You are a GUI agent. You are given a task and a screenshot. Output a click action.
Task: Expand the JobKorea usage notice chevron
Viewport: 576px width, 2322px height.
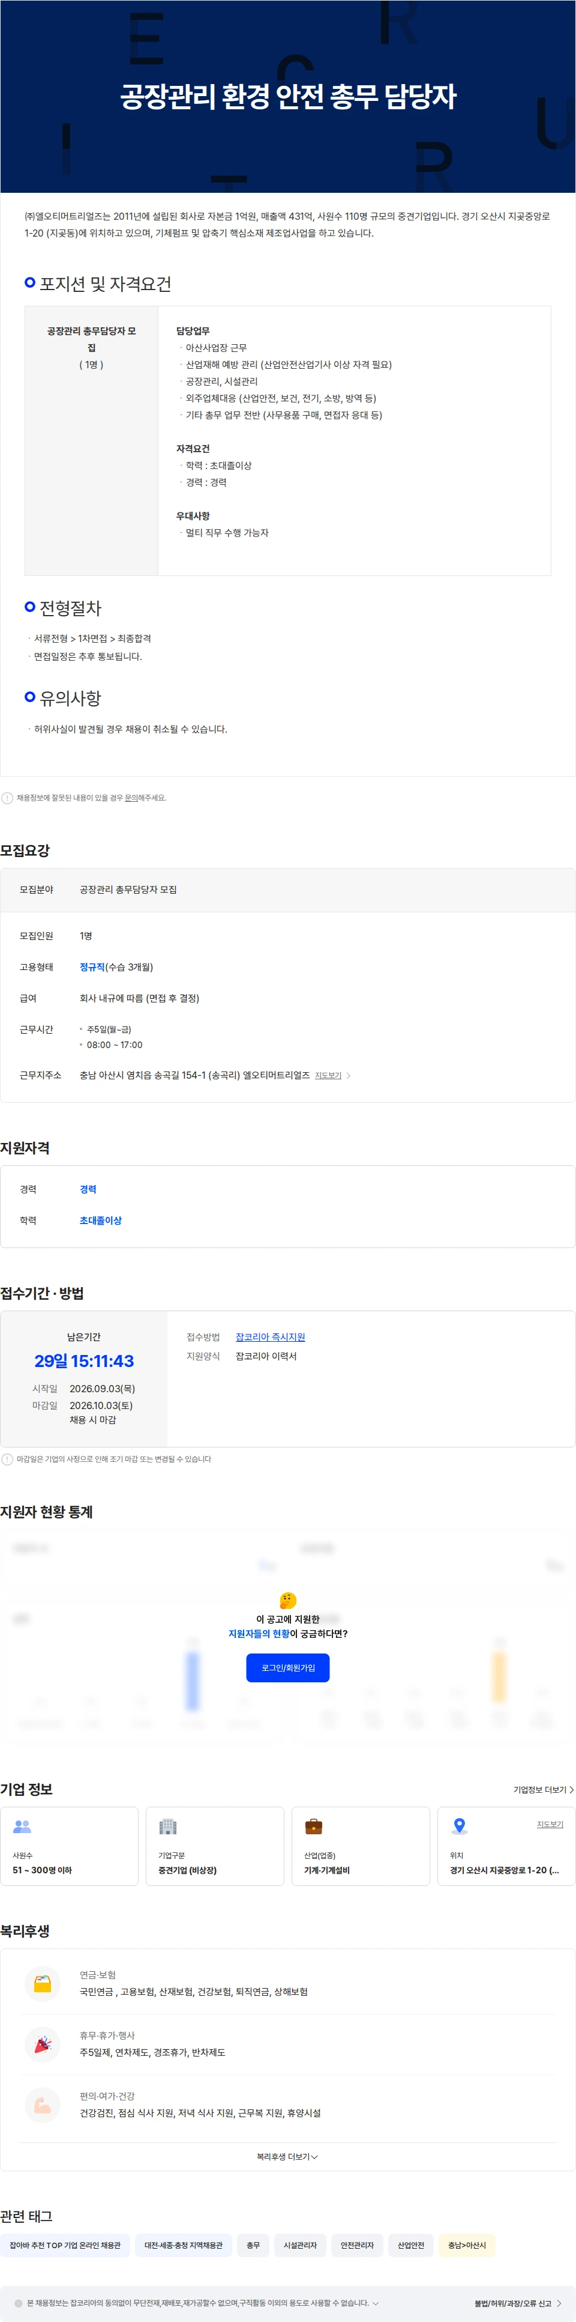(x=376, y=2303)
